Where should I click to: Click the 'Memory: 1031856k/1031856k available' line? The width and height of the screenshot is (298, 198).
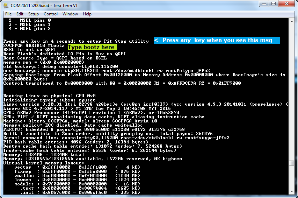point(93,159)
